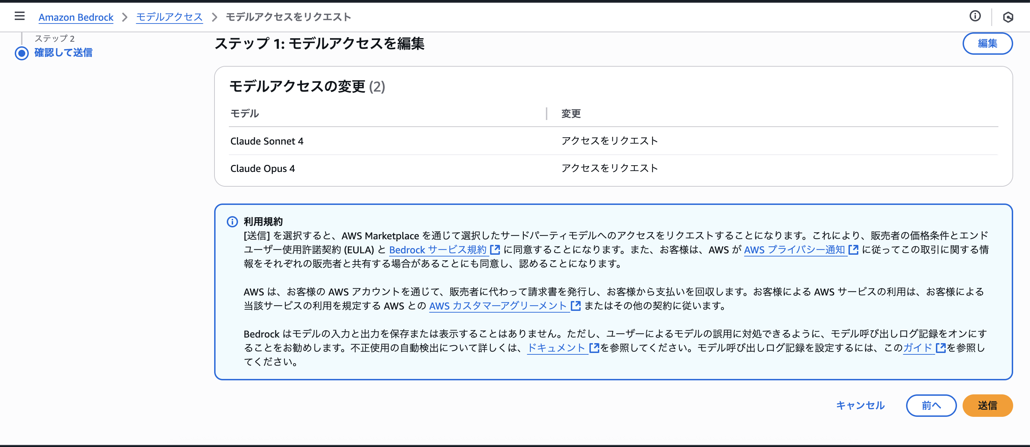Go back with the 前へ button
1030x447 pixels.
coord(931,406)
